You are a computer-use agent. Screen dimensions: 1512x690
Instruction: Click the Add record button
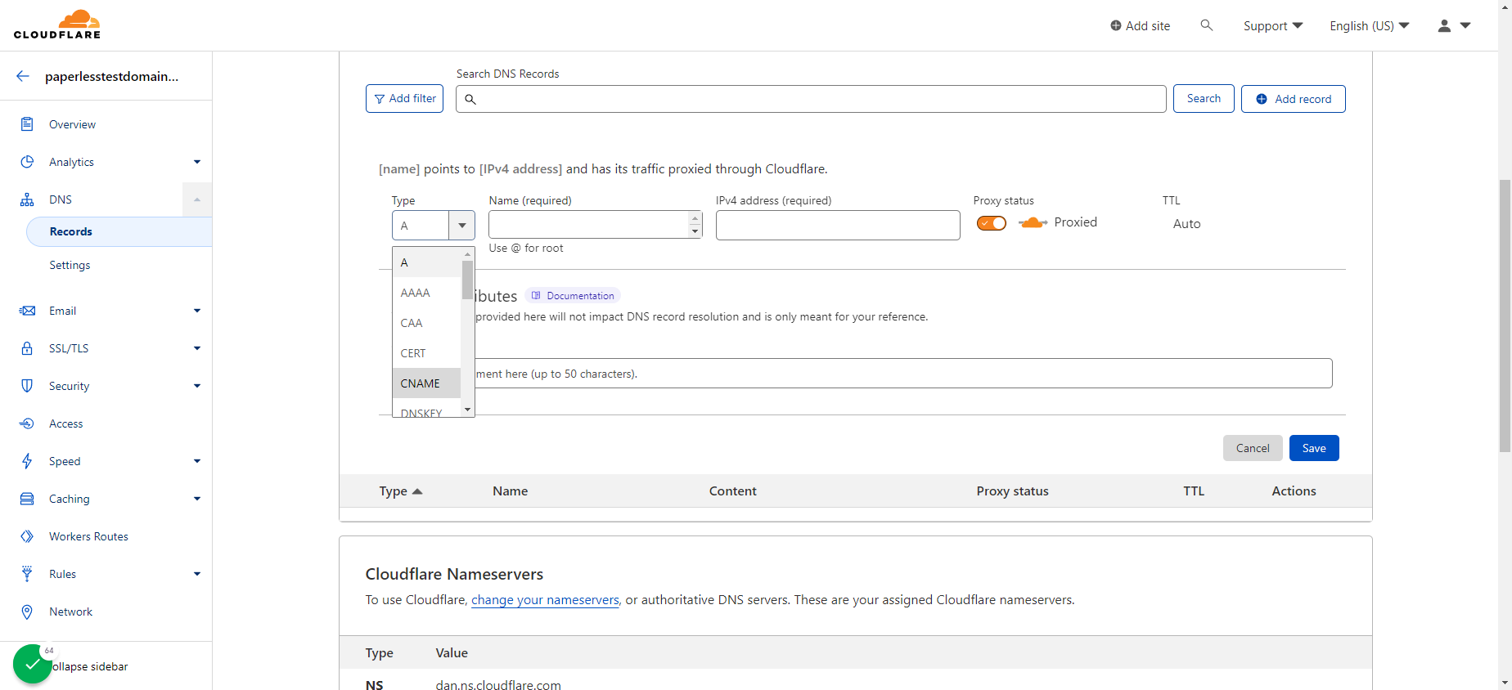click(x=1294, y=99)
